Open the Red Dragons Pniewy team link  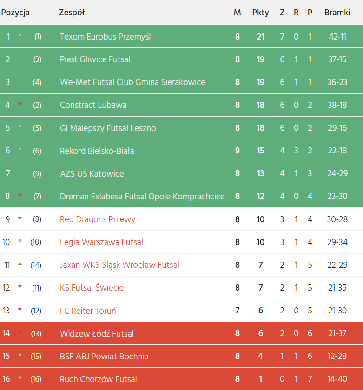pos(98,219)
